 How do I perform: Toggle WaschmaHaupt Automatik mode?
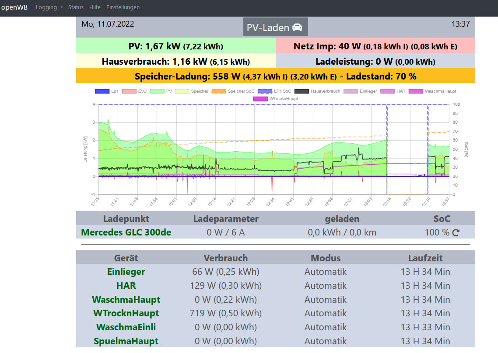click(x=325, y=300)
